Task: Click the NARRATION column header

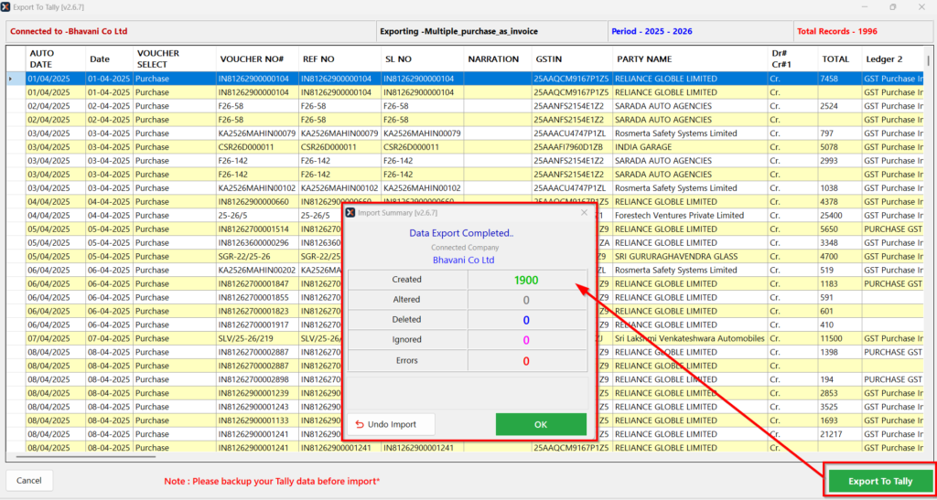Action: point(498,59)
